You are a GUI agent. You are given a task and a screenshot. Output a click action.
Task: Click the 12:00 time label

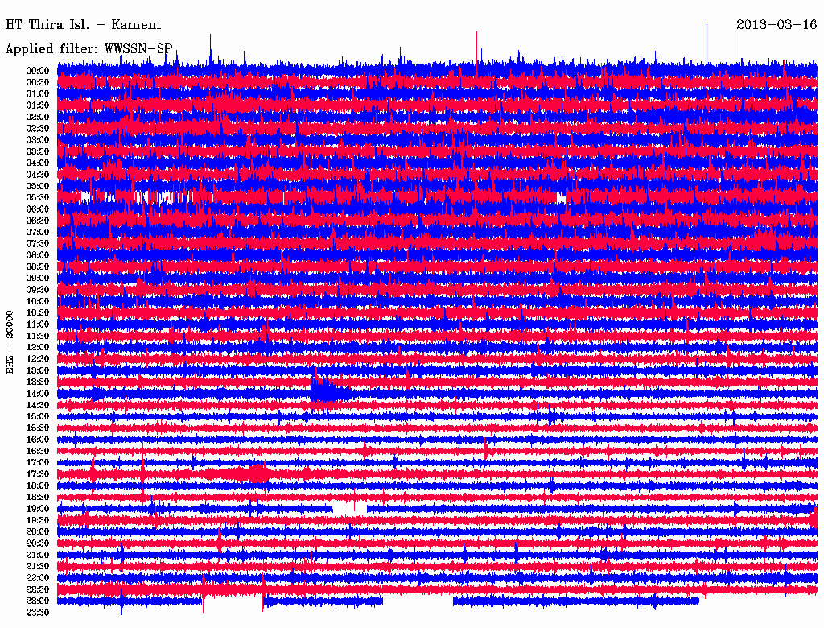(38, 347)
